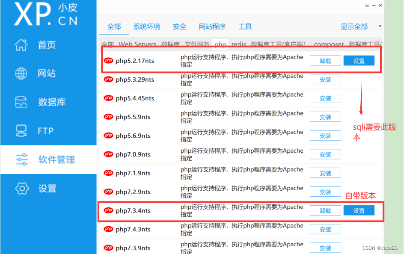The image size is (404, 254).
Task: Install php7.4.3nts with 安装
Action: 325,229
